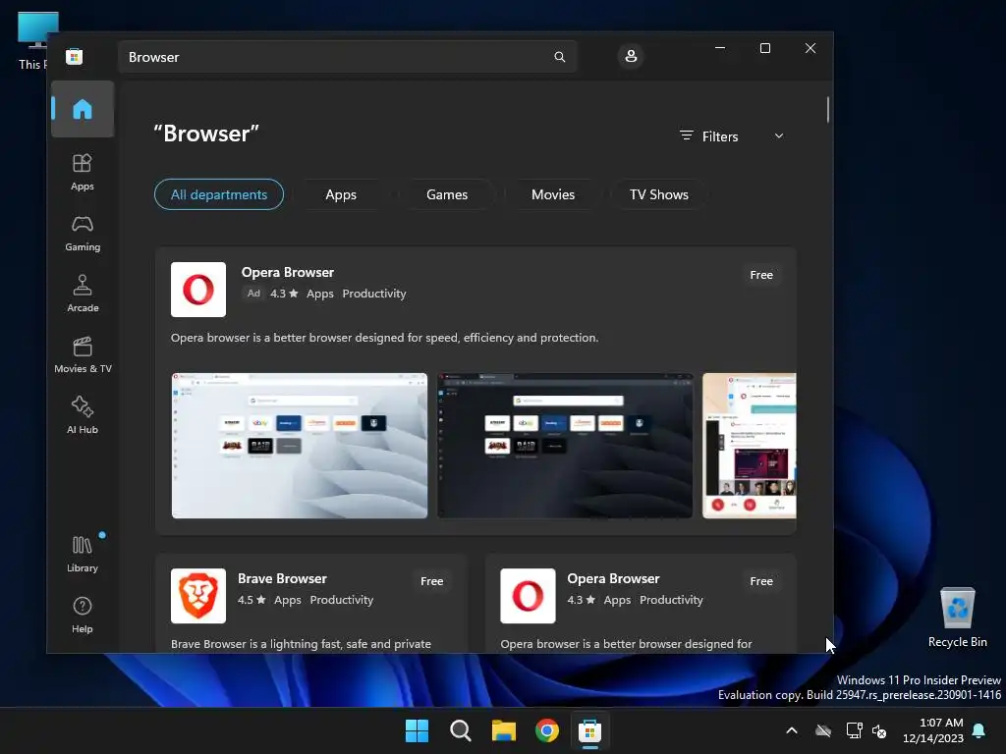Open the Opera Browser ad title

(x=288, y=272)
